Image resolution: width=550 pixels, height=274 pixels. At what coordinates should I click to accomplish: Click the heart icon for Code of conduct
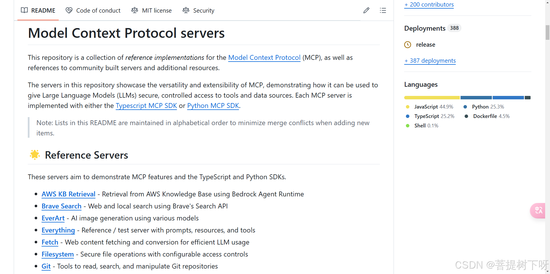coord(69,11)
